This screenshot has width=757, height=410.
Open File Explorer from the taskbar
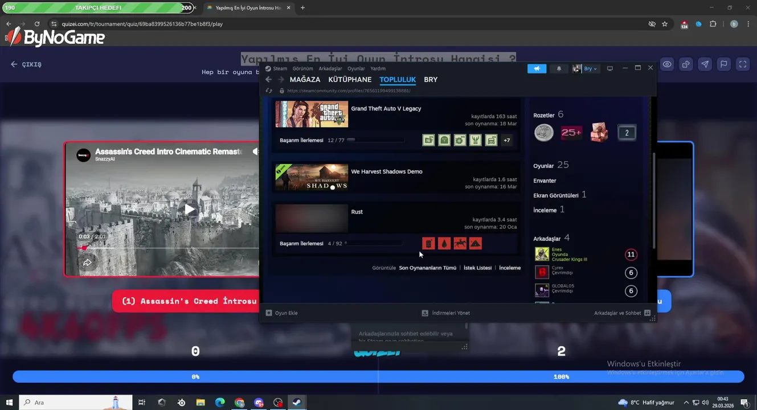[x=200, y=403]
